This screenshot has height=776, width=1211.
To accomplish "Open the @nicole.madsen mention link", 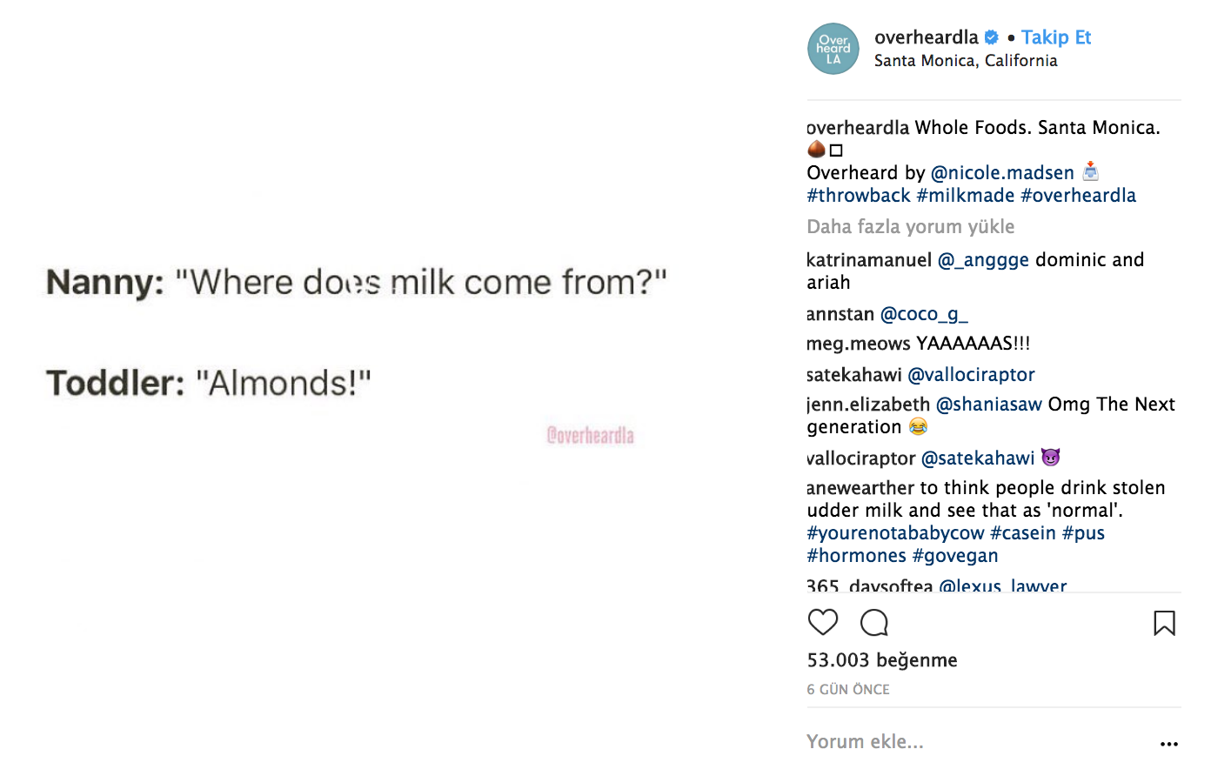I will pos(1002,173).
